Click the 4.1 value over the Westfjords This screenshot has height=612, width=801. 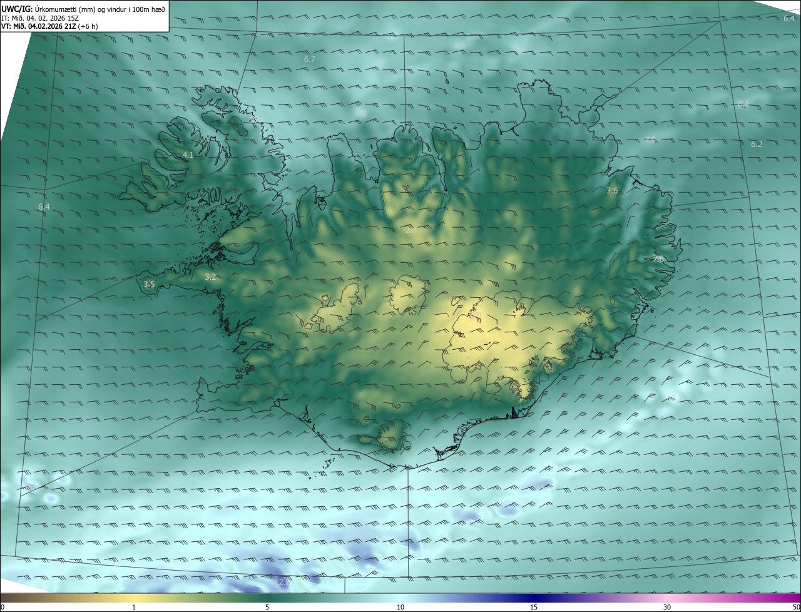pyautogui.click(x=188, y=155)
